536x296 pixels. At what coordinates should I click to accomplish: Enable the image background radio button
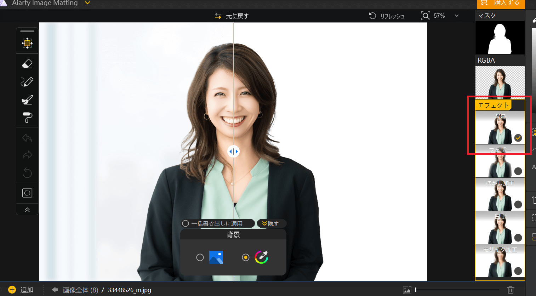pos(200,257)
